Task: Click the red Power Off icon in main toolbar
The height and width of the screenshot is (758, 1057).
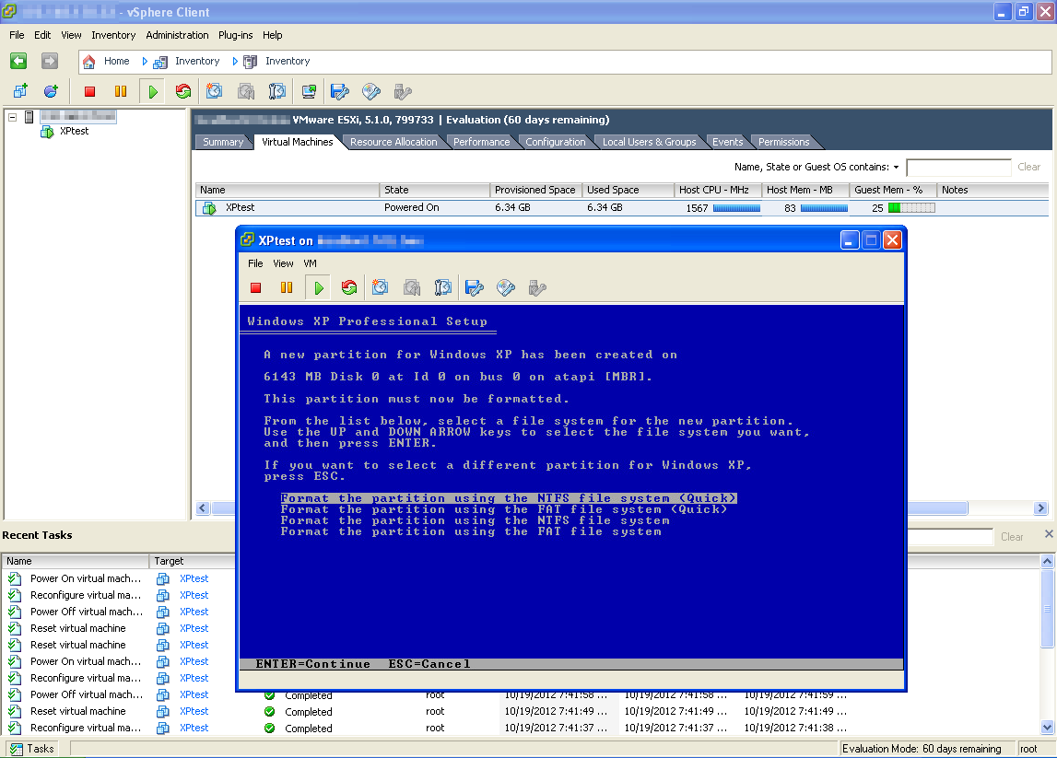Action: (89, 91)
